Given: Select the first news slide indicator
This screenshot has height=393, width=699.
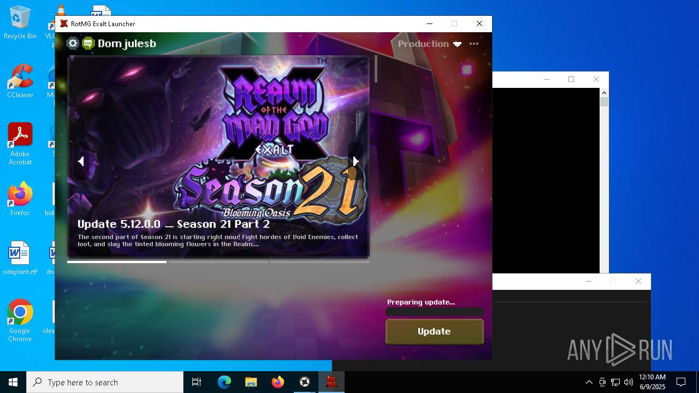Looking at the screenshot, I should 117,262.
